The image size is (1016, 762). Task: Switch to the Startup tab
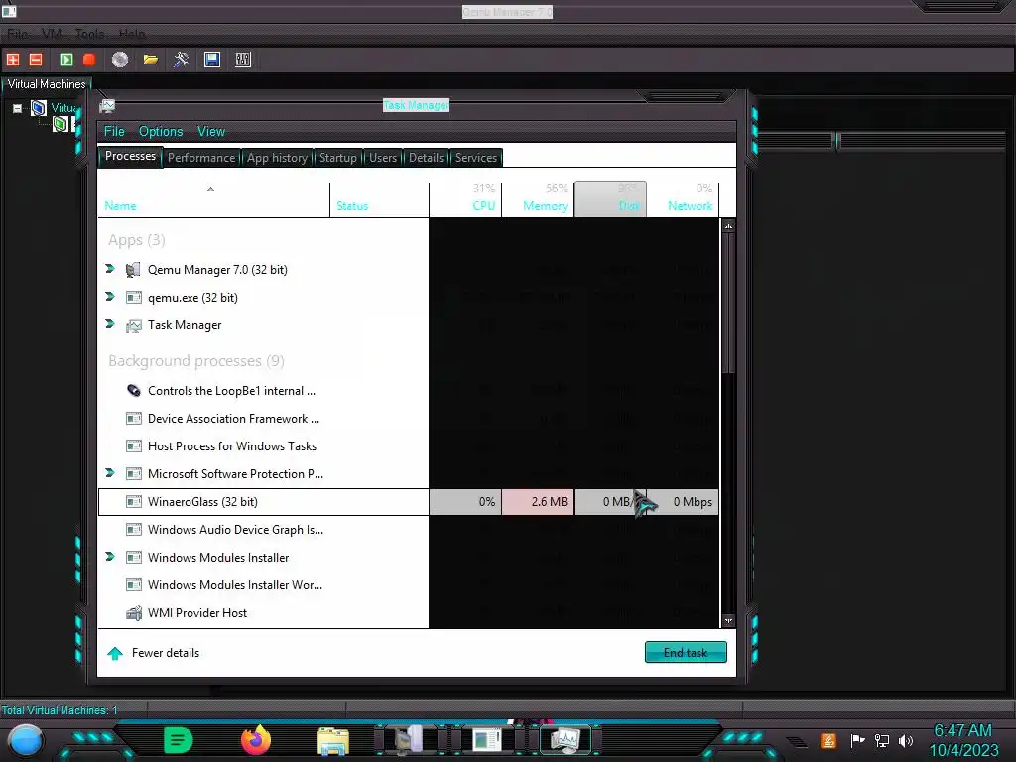point(337,158)
